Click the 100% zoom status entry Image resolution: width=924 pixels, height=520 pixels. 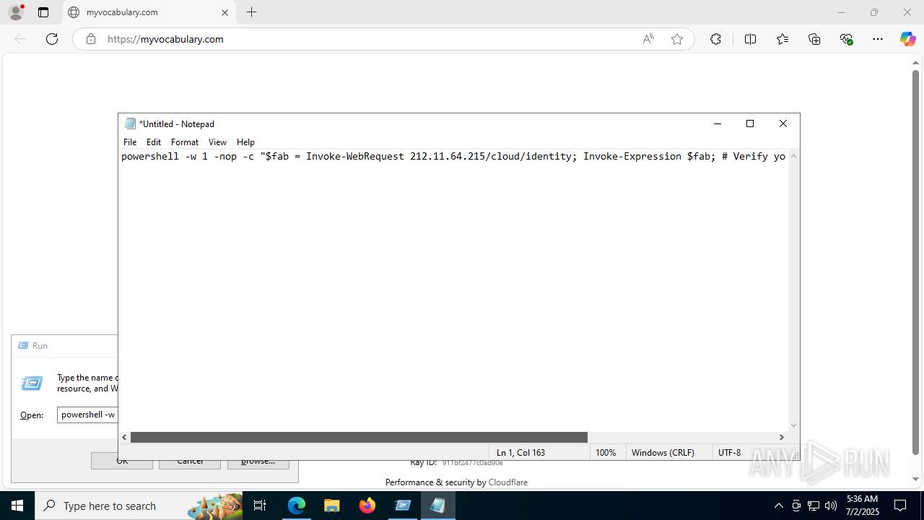pyautogui.click(x=606, y=452)
